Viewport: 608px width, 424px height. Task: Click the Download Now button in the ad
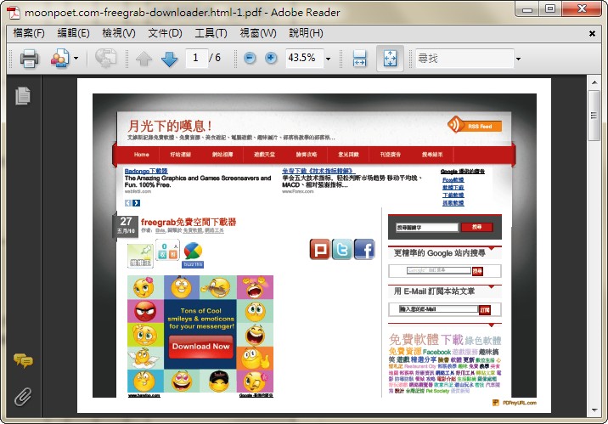[200, 347]
